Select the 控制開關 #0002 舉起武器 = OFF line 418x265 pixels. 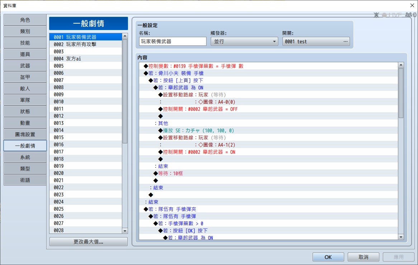(x=269, y=109)
